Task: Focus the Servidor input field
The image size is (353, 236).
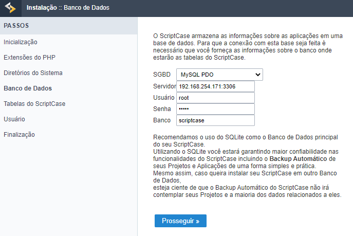Action: 215,86
